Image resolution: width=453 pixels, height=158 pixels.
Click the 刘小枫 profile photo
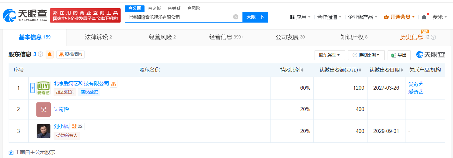[x=43, y=131]
